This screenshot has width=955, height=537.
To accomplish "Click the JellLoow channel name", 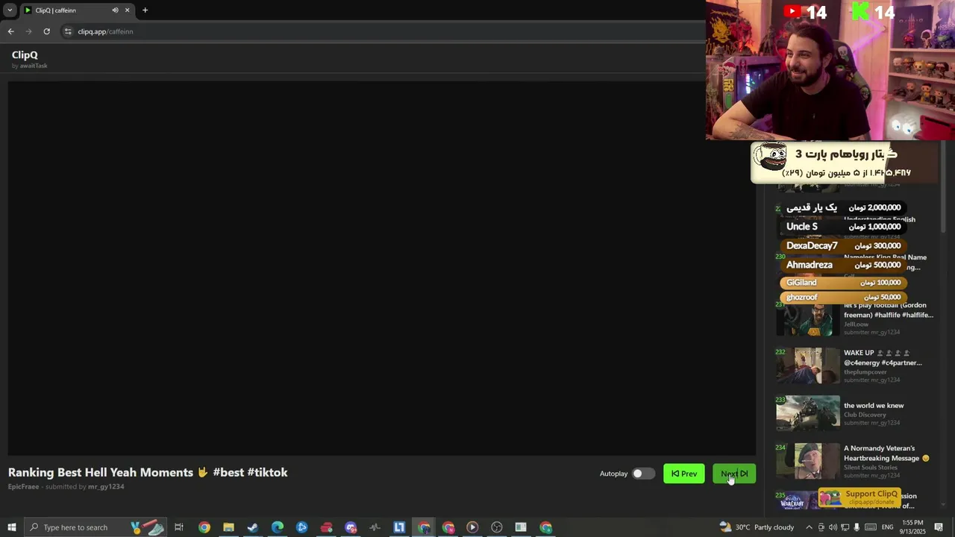I will click(x=856, y=324).
